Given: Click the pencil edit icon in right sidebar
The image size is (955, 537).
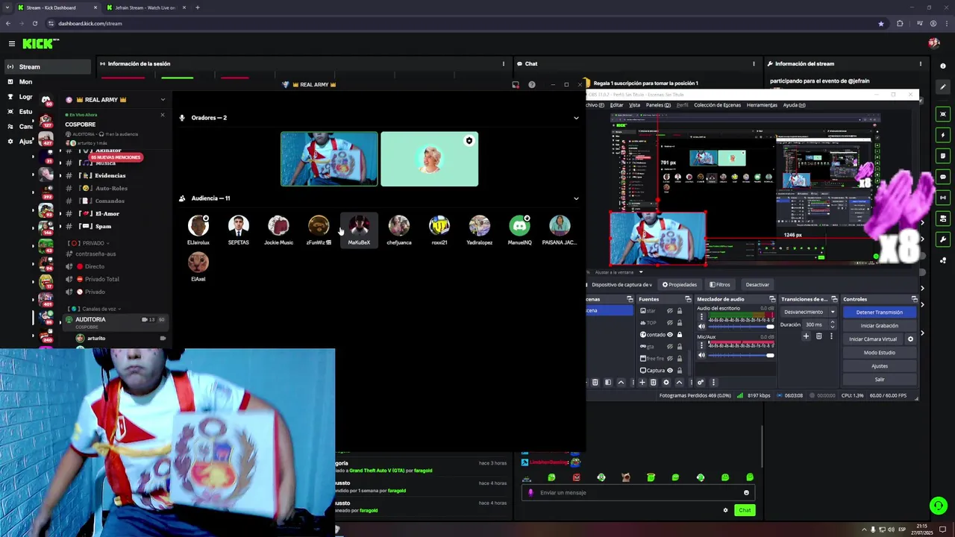Looking at the screenshot, I should (943, 87).
